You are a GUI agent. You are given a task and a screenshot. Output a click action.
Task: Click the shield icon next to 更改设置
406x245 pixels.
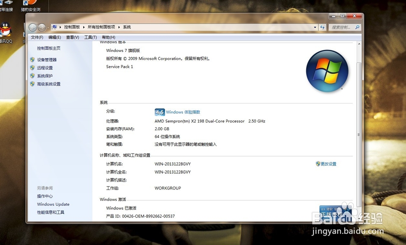coord(318,164)
